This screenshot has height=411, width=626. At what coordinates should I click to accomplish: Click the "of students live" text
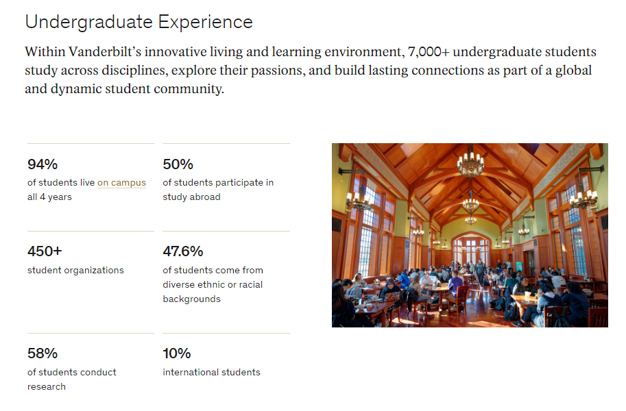click(61, 183)
